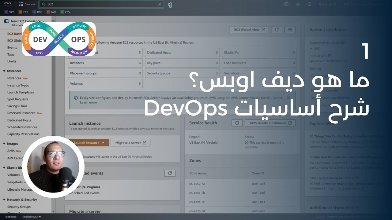Open Volumes in the sidebar
The width and height of the screenshot is (392, 220).
13,175
